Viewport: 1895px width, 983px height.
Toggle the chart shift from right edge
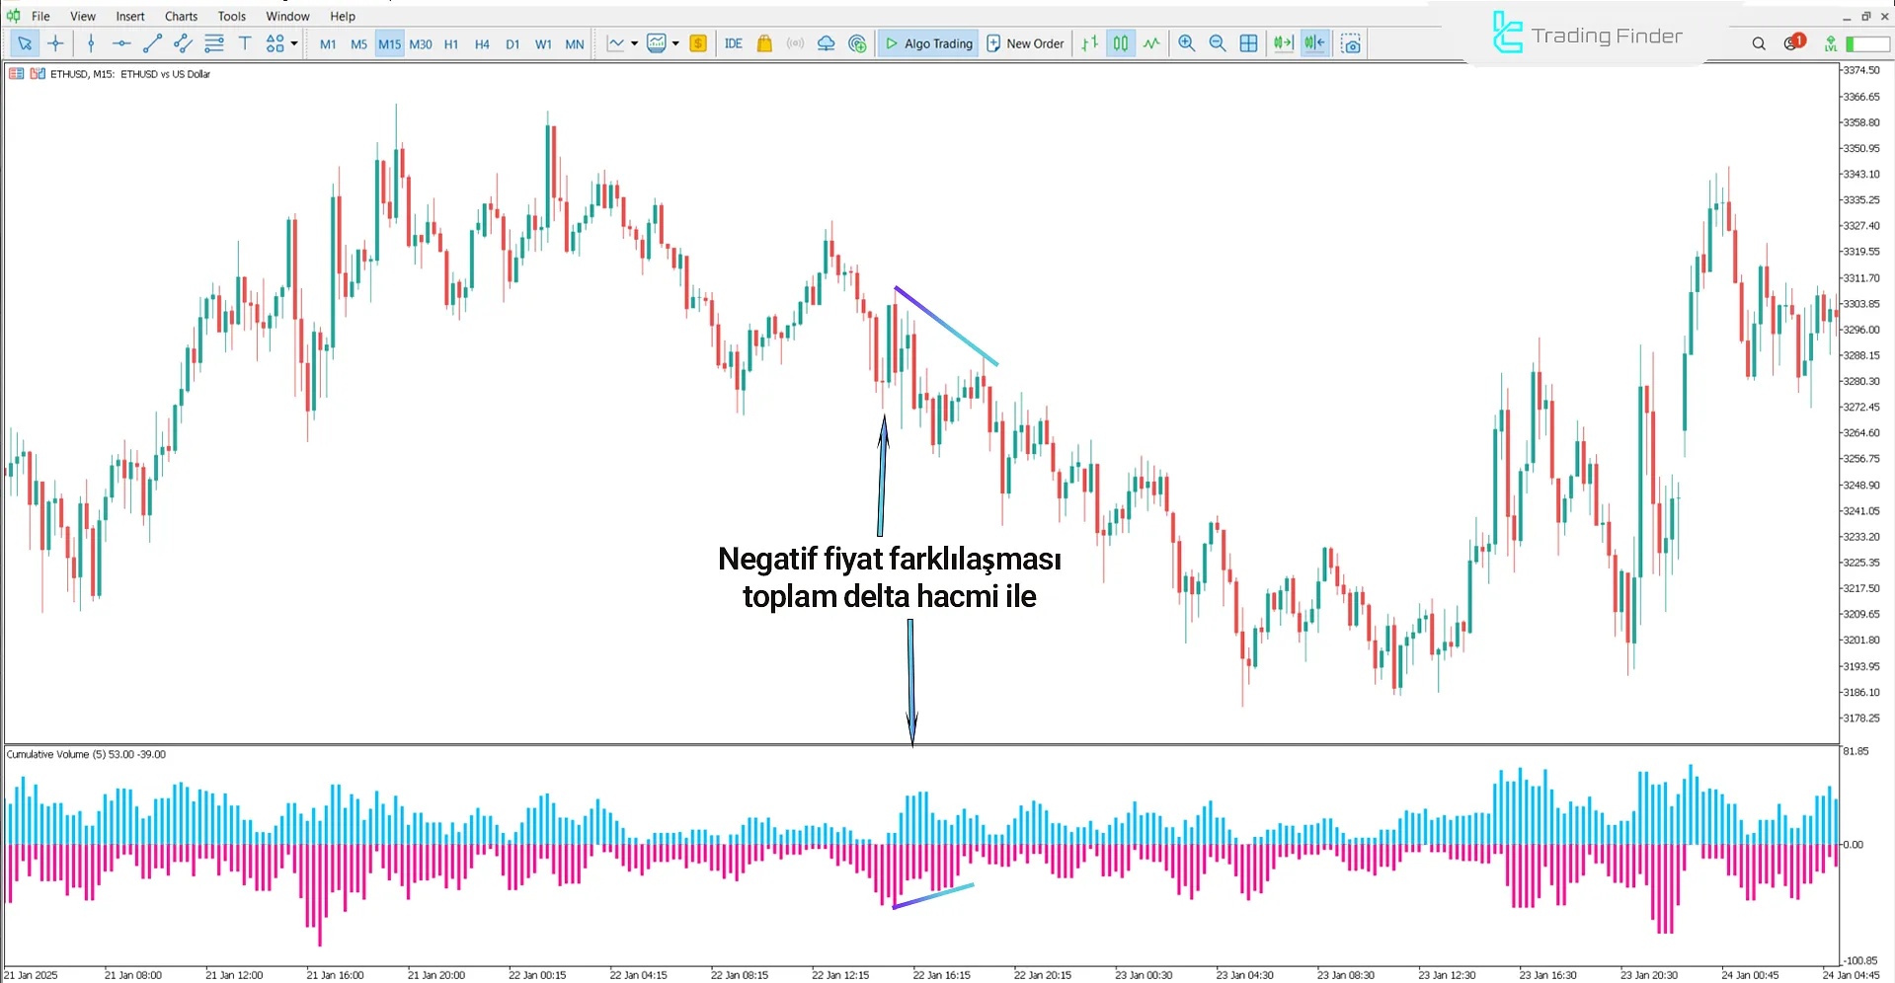1314,43
